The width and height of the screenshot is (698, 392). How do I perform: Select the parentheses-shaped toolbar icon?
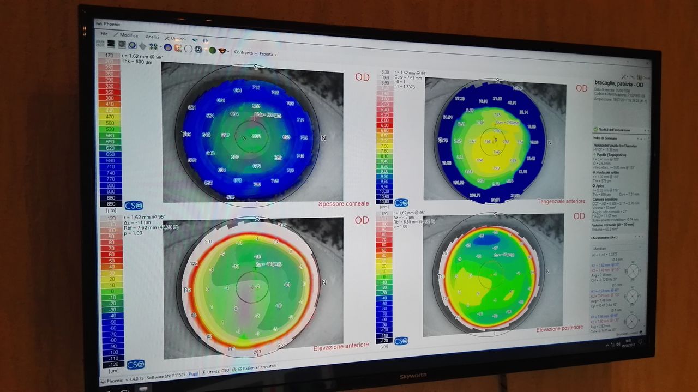coord(188,49)
